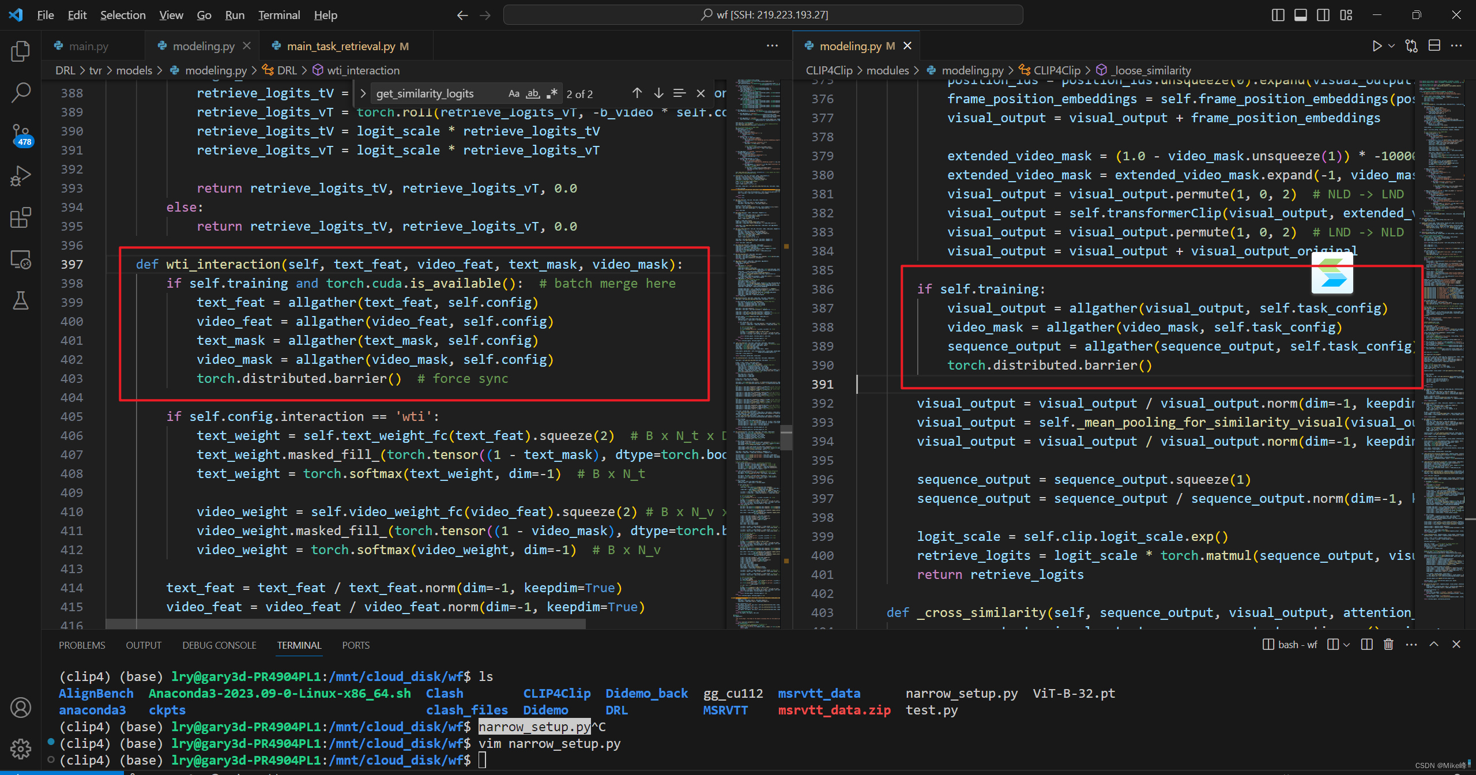Close the left modeling.py tab
Image resolution: width=1476 pixels, height=775 pixels.
247,46
